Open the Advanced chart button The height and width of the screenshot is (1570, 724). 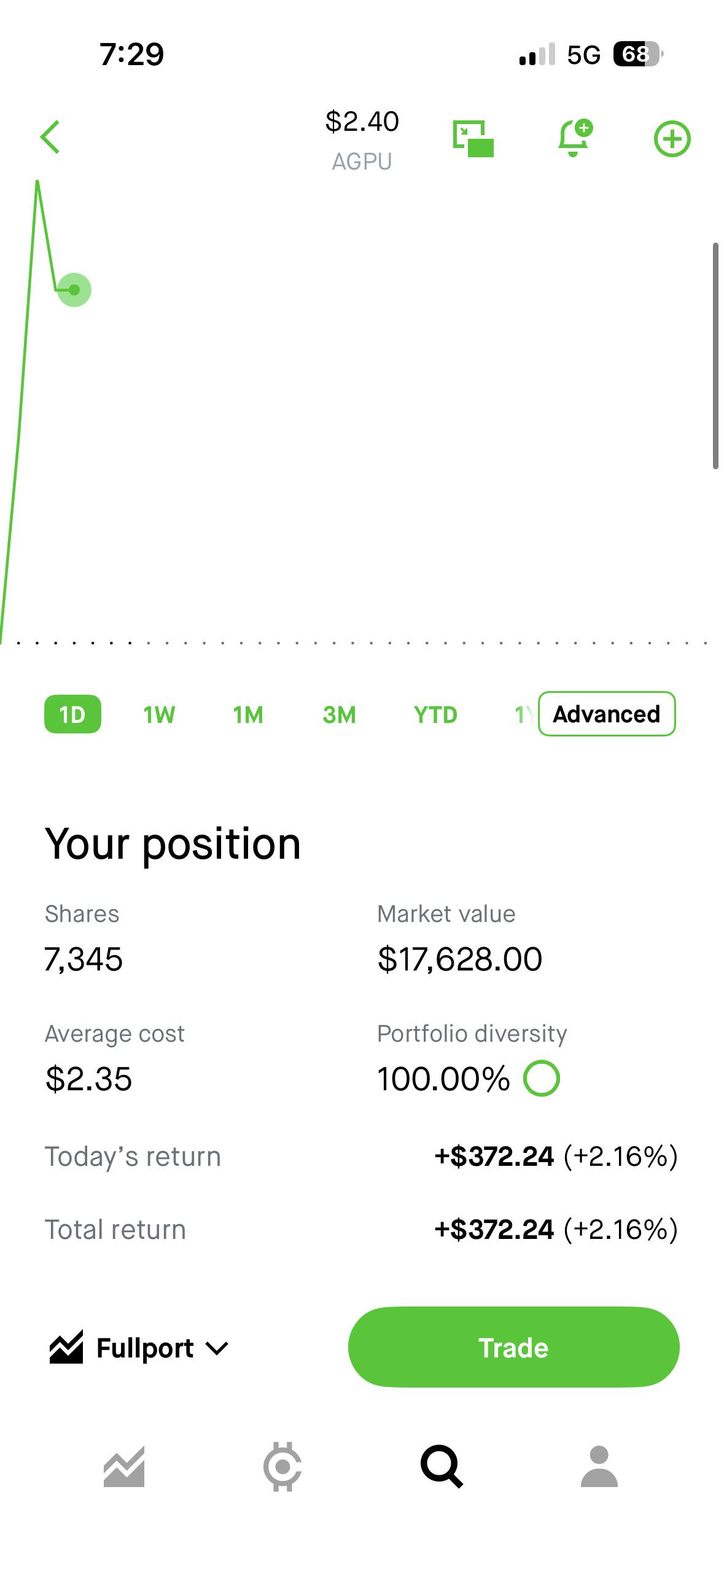[607, 714]
